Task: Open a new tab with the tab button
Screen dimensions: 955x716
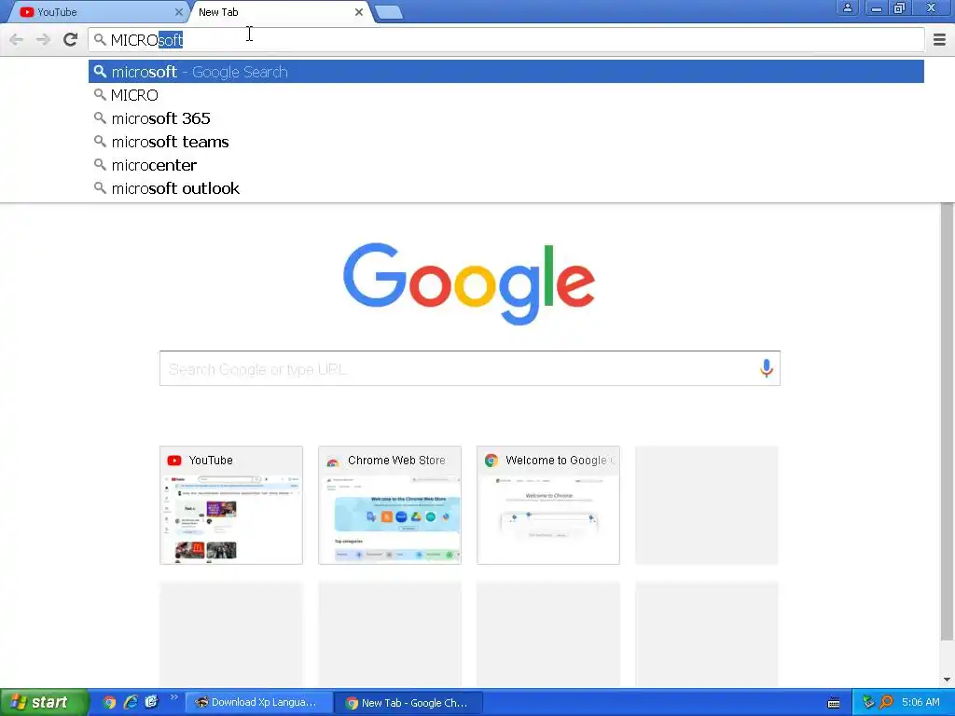Action: click(389, 12)
